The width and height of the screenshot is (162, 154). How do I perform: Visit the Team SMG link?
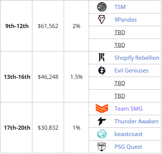point(128,109)
